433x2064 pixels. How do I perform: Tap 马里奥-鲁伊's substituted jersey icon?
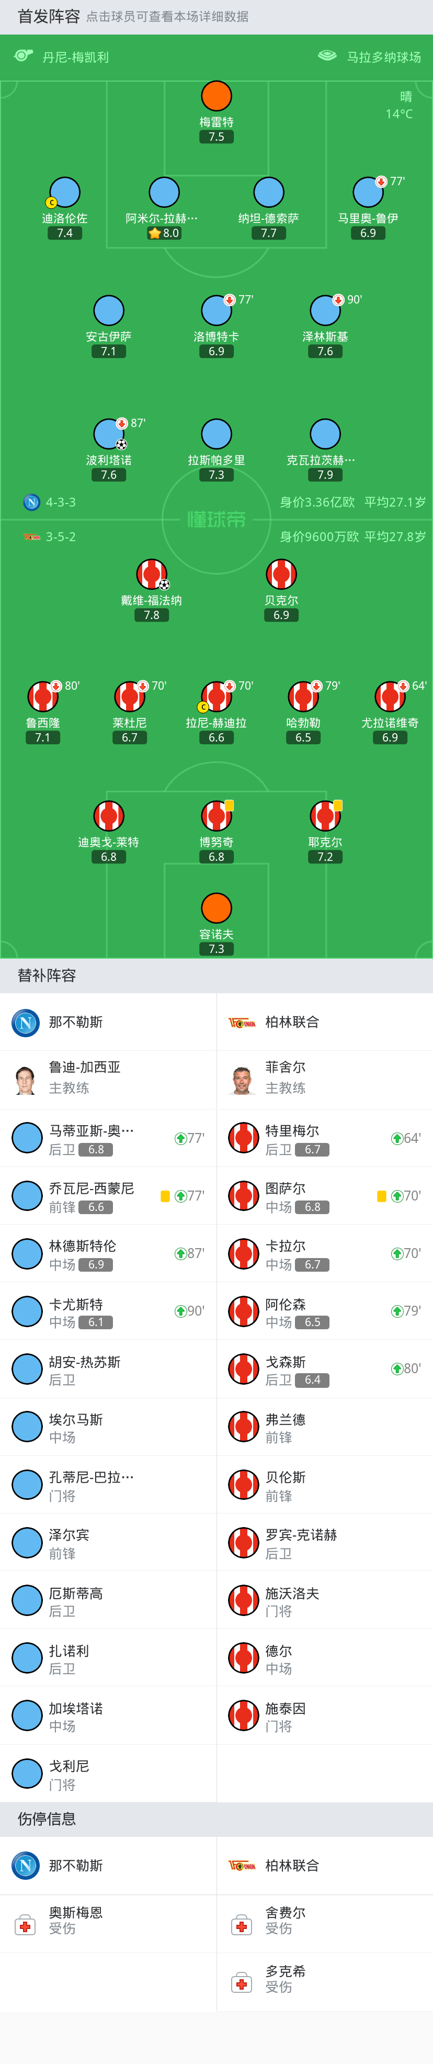tap(368, 192)
